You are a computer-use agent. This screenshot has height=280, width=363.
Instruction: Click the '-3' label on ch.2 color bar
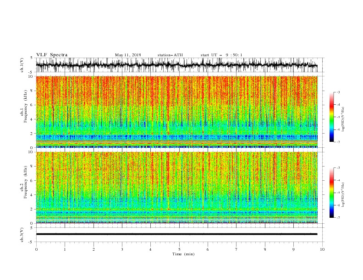pos(338,168)
